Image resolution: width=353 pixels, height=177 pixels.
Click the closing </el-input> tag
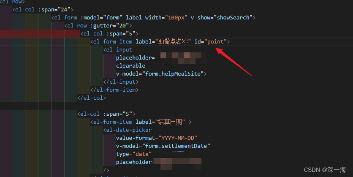click(x=121, y=82)
